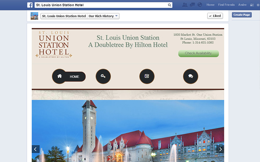Open the messages icon
This screenshot has width=260, height=162.
192,5
